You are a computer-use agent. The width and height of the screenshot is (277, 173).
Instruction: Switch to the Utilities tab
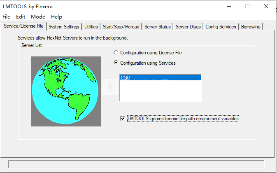[x=91, y=27]
